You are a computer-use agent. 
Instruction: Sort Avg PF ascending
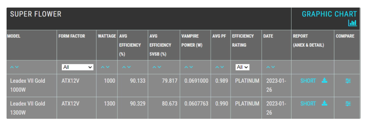(217, 67)
